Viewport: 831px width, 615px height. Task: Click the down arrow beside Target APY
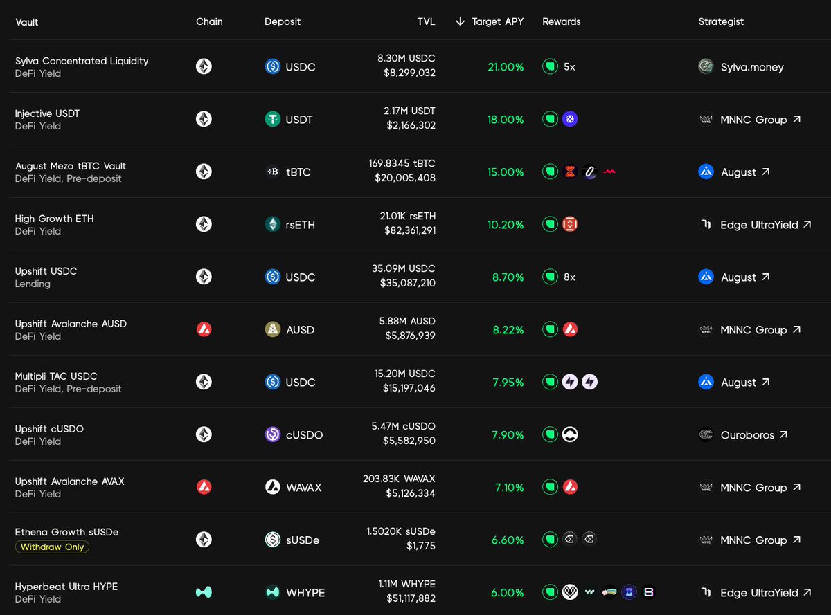(x=460, y=21)
